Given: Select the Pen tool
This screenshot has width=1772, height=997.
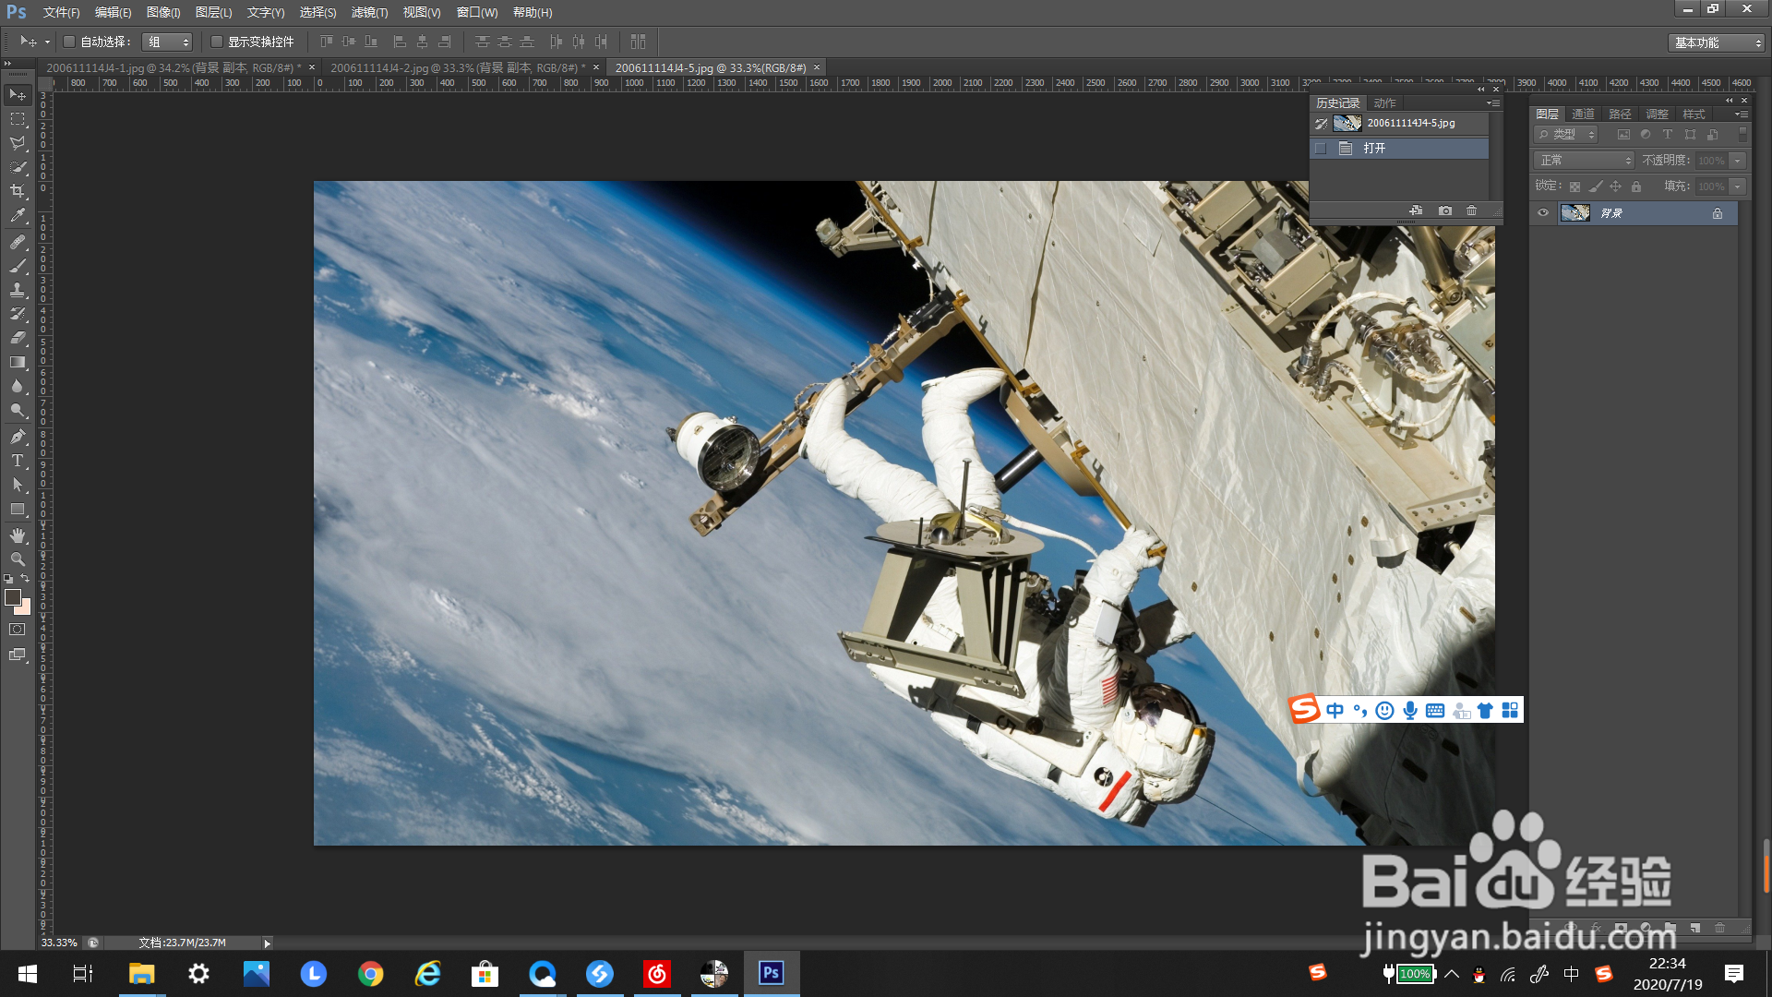Looking at the screenshot, I should point(18,437).
